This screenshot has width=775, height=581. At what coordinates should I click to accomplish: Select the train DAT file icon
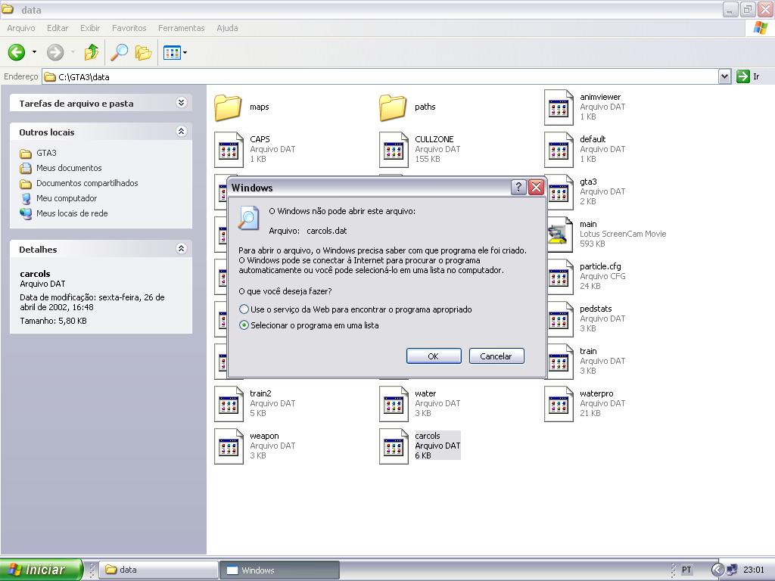560,362
